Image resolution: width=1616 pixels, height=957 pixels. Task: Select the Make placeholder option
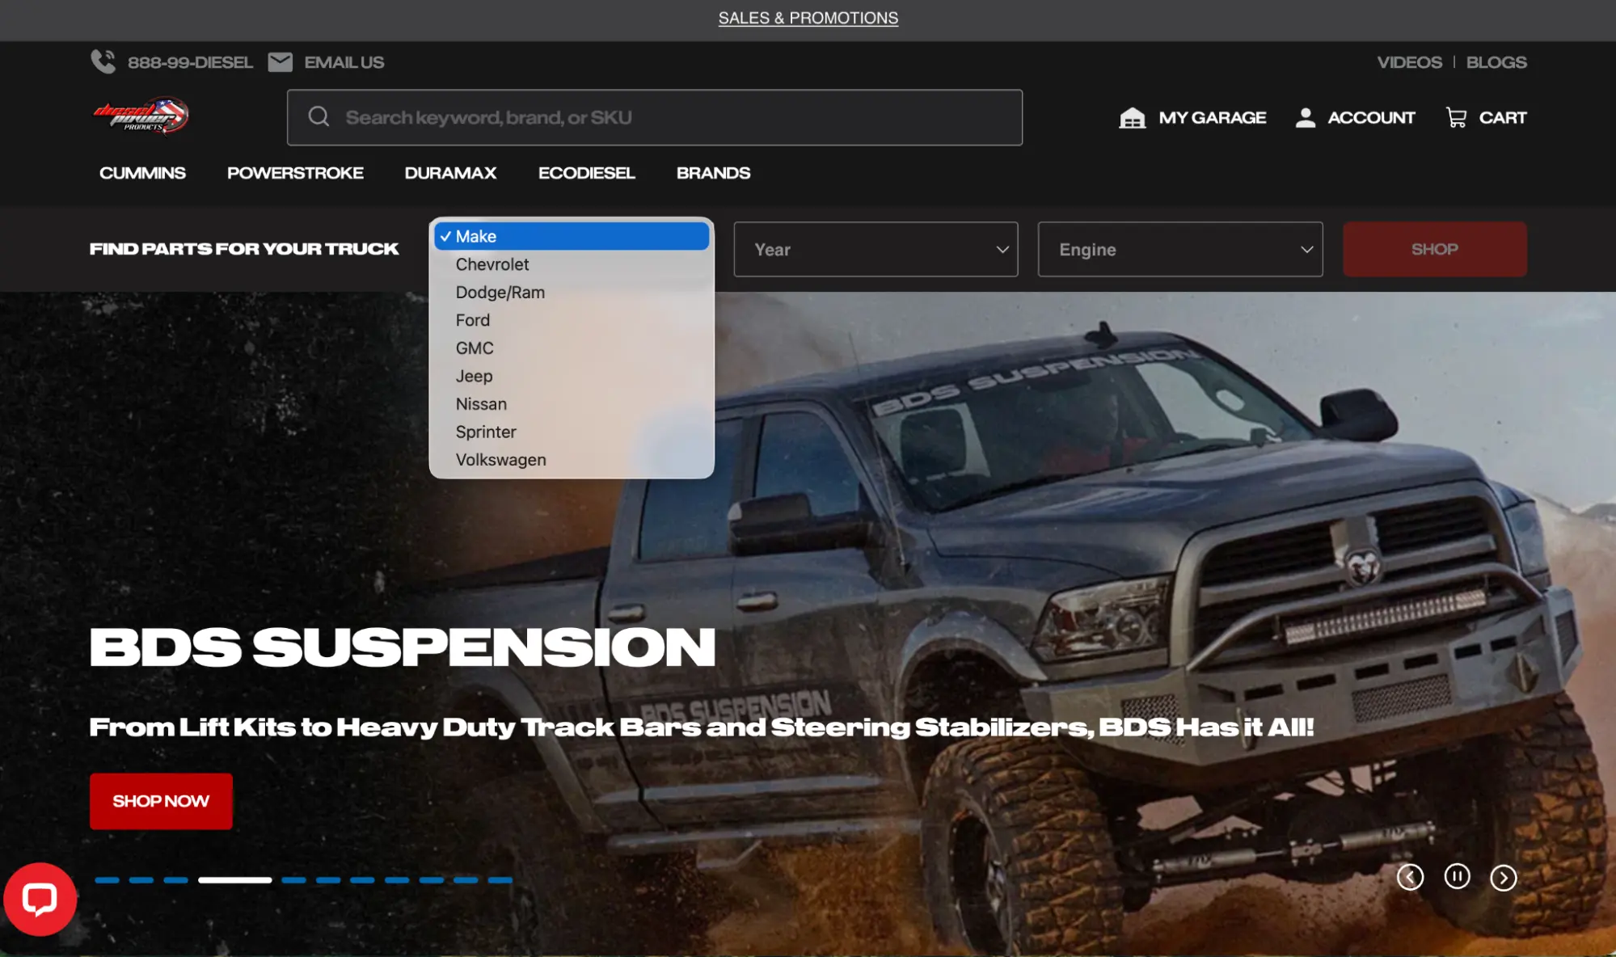(x=572, y=236)
